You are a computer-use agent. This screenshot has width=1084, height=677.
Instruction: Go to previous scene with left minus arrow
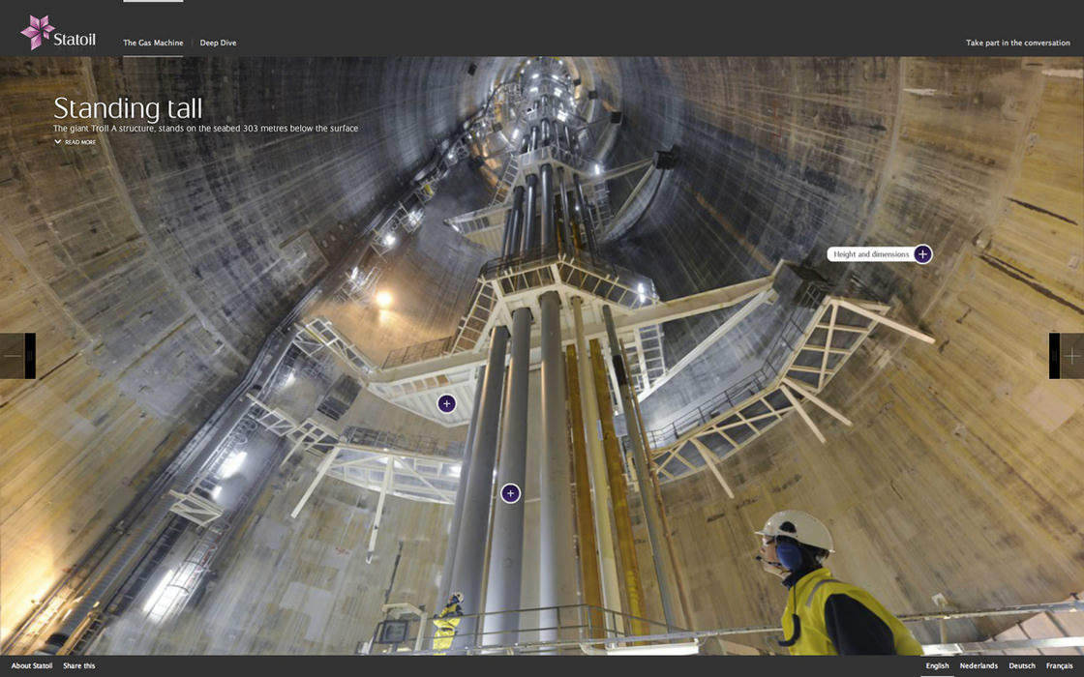(17, 356)
